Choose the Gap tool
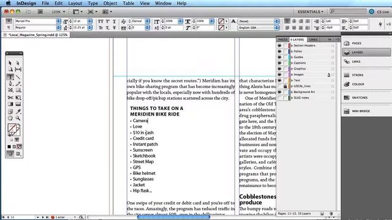Screen dimensions: 392x220 click(x=18, y=69)
